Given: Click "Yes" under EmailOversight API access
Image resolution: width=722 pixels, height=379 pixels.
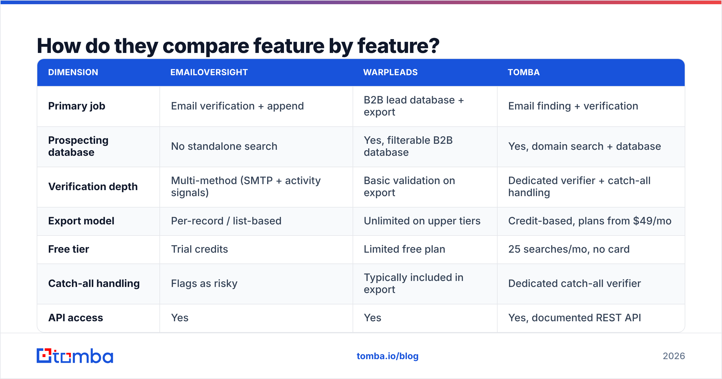Looking at the screenshot, I should 180,318.
